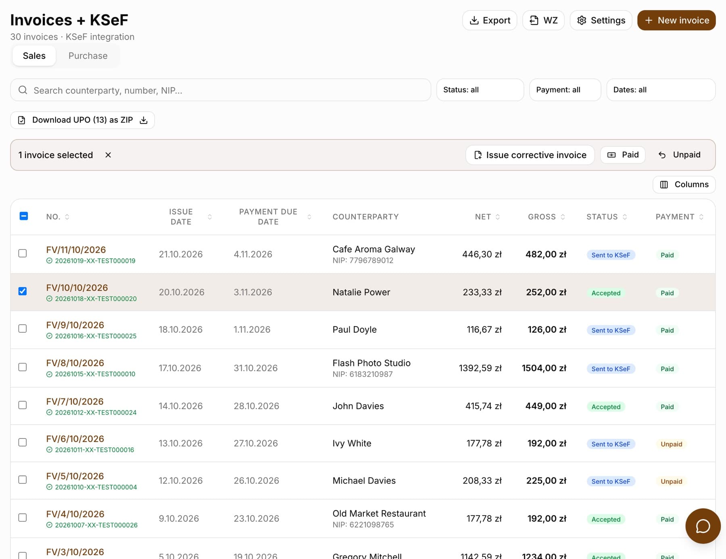Focus the search counterparty input field
The width and height of the screenshot is (726, 559).
(221, 90)
